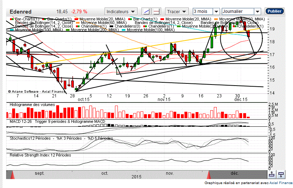Click the déc. month on the timeline
Screen dimensions: 293x188
point(235,173)
